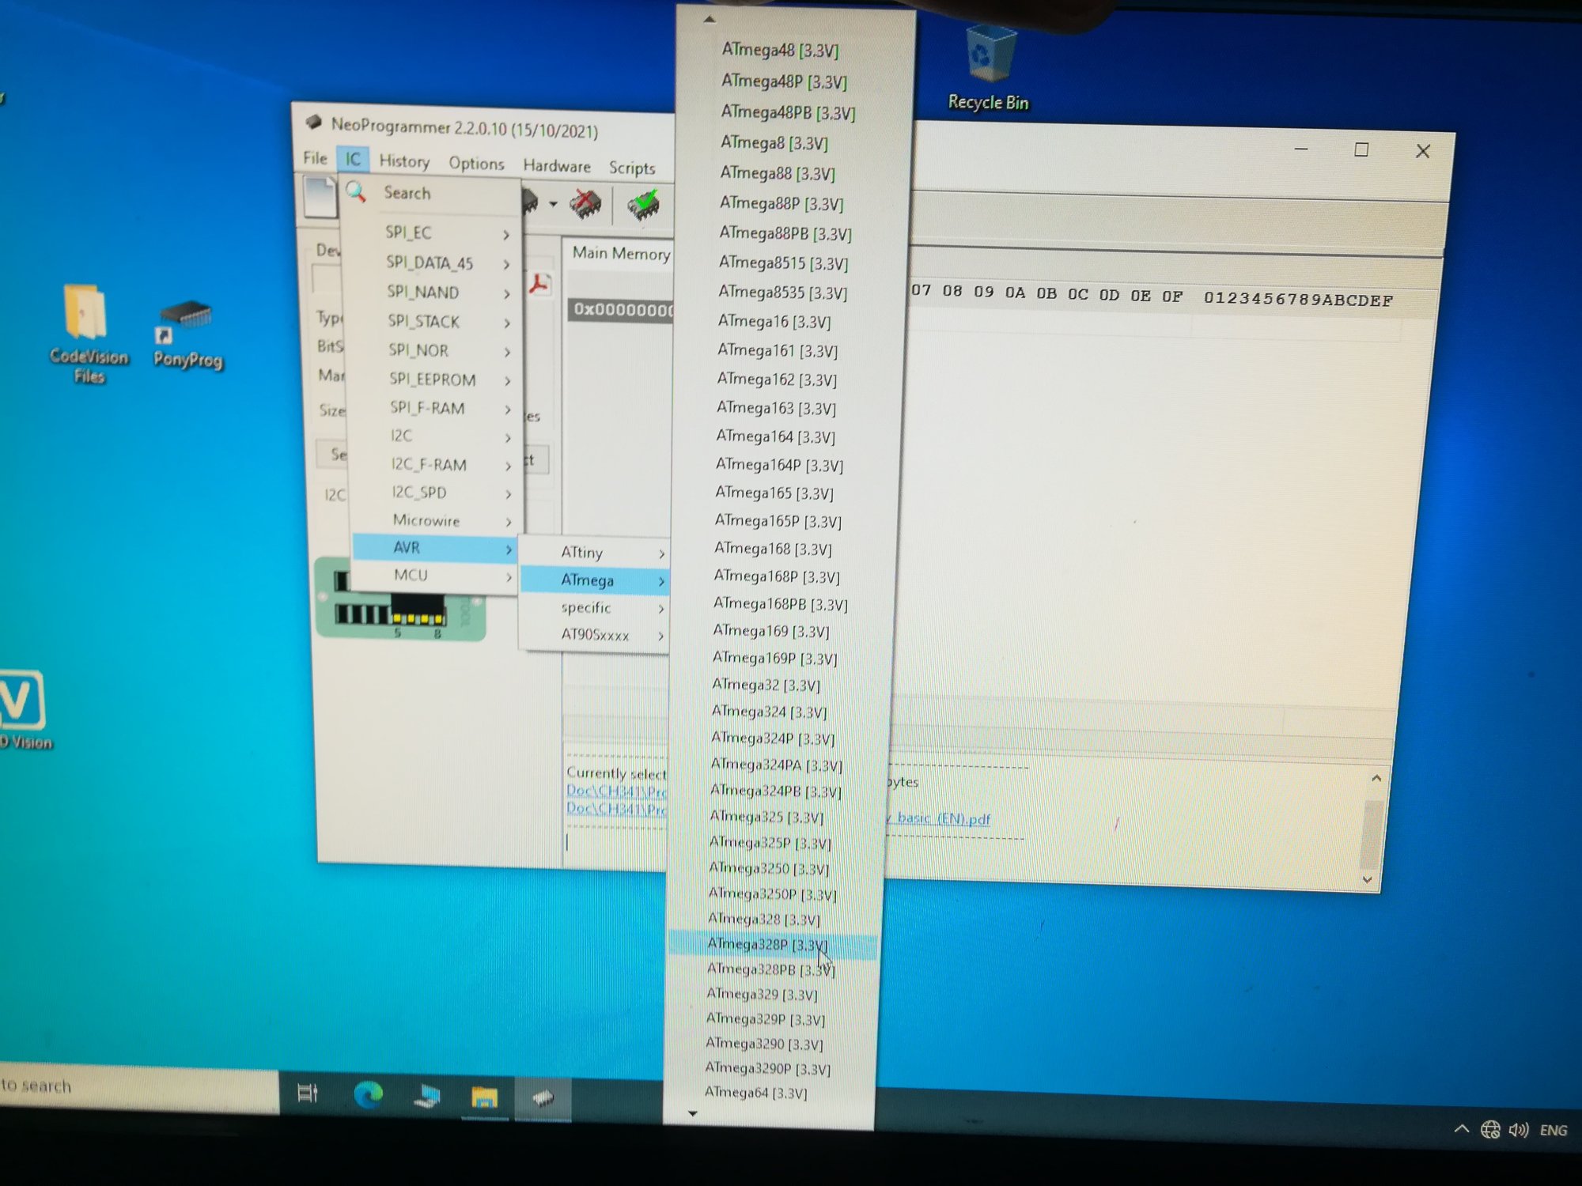Open File Explorer from the taskbar
Image resolution: width=1582 pixels, height=1186 pixels.
point(484,1097)
